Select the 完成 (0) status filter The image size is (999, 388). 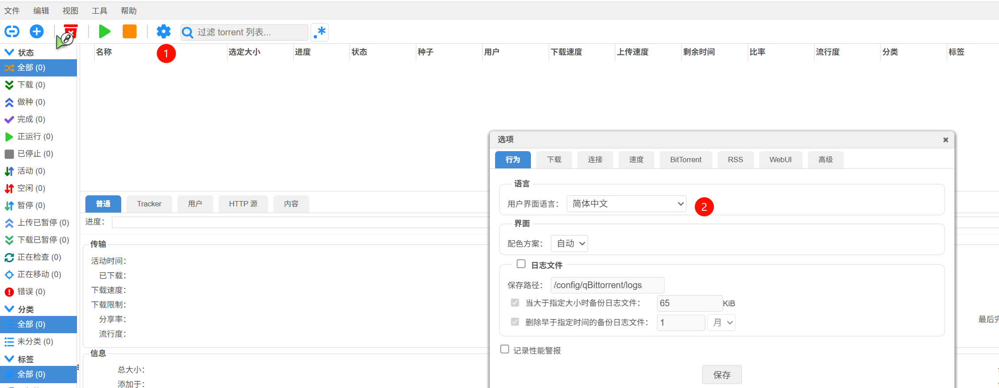(x=38, y=119)
